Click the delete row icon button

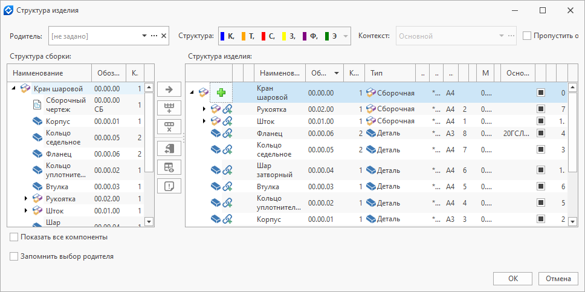169,126
